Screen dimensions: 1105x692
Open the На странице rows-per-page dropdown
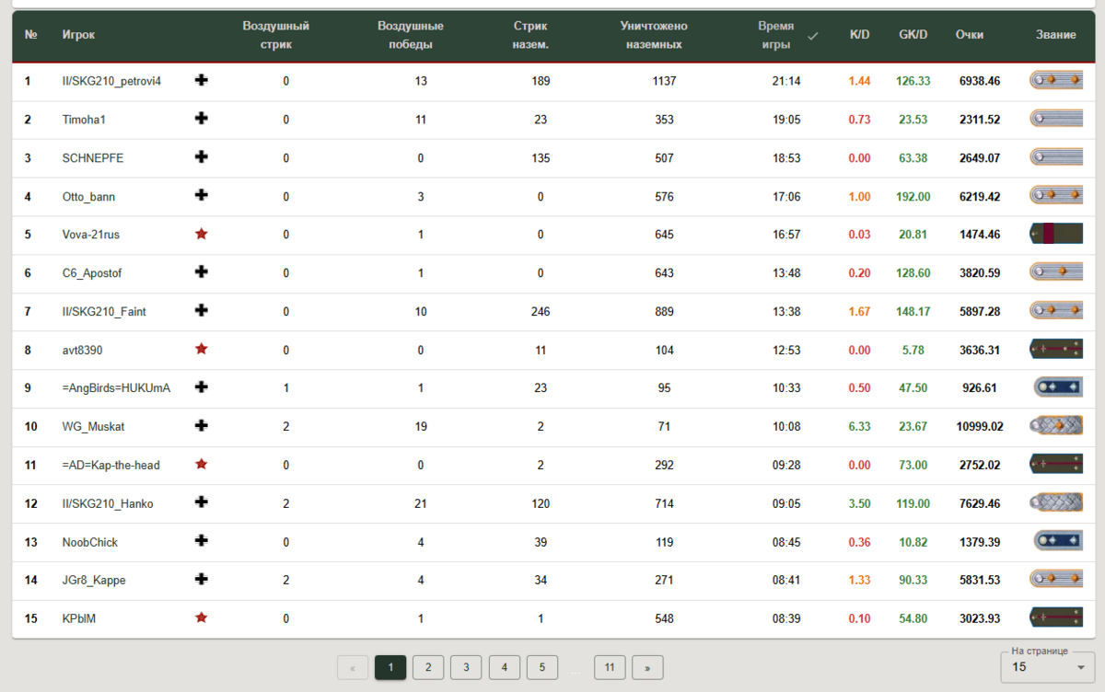point(1048,666)
